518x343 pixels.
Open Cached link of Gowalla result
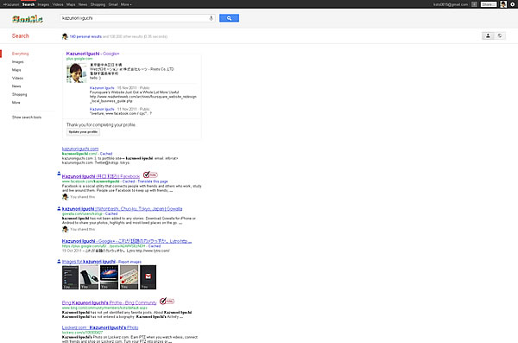[111, 213]
